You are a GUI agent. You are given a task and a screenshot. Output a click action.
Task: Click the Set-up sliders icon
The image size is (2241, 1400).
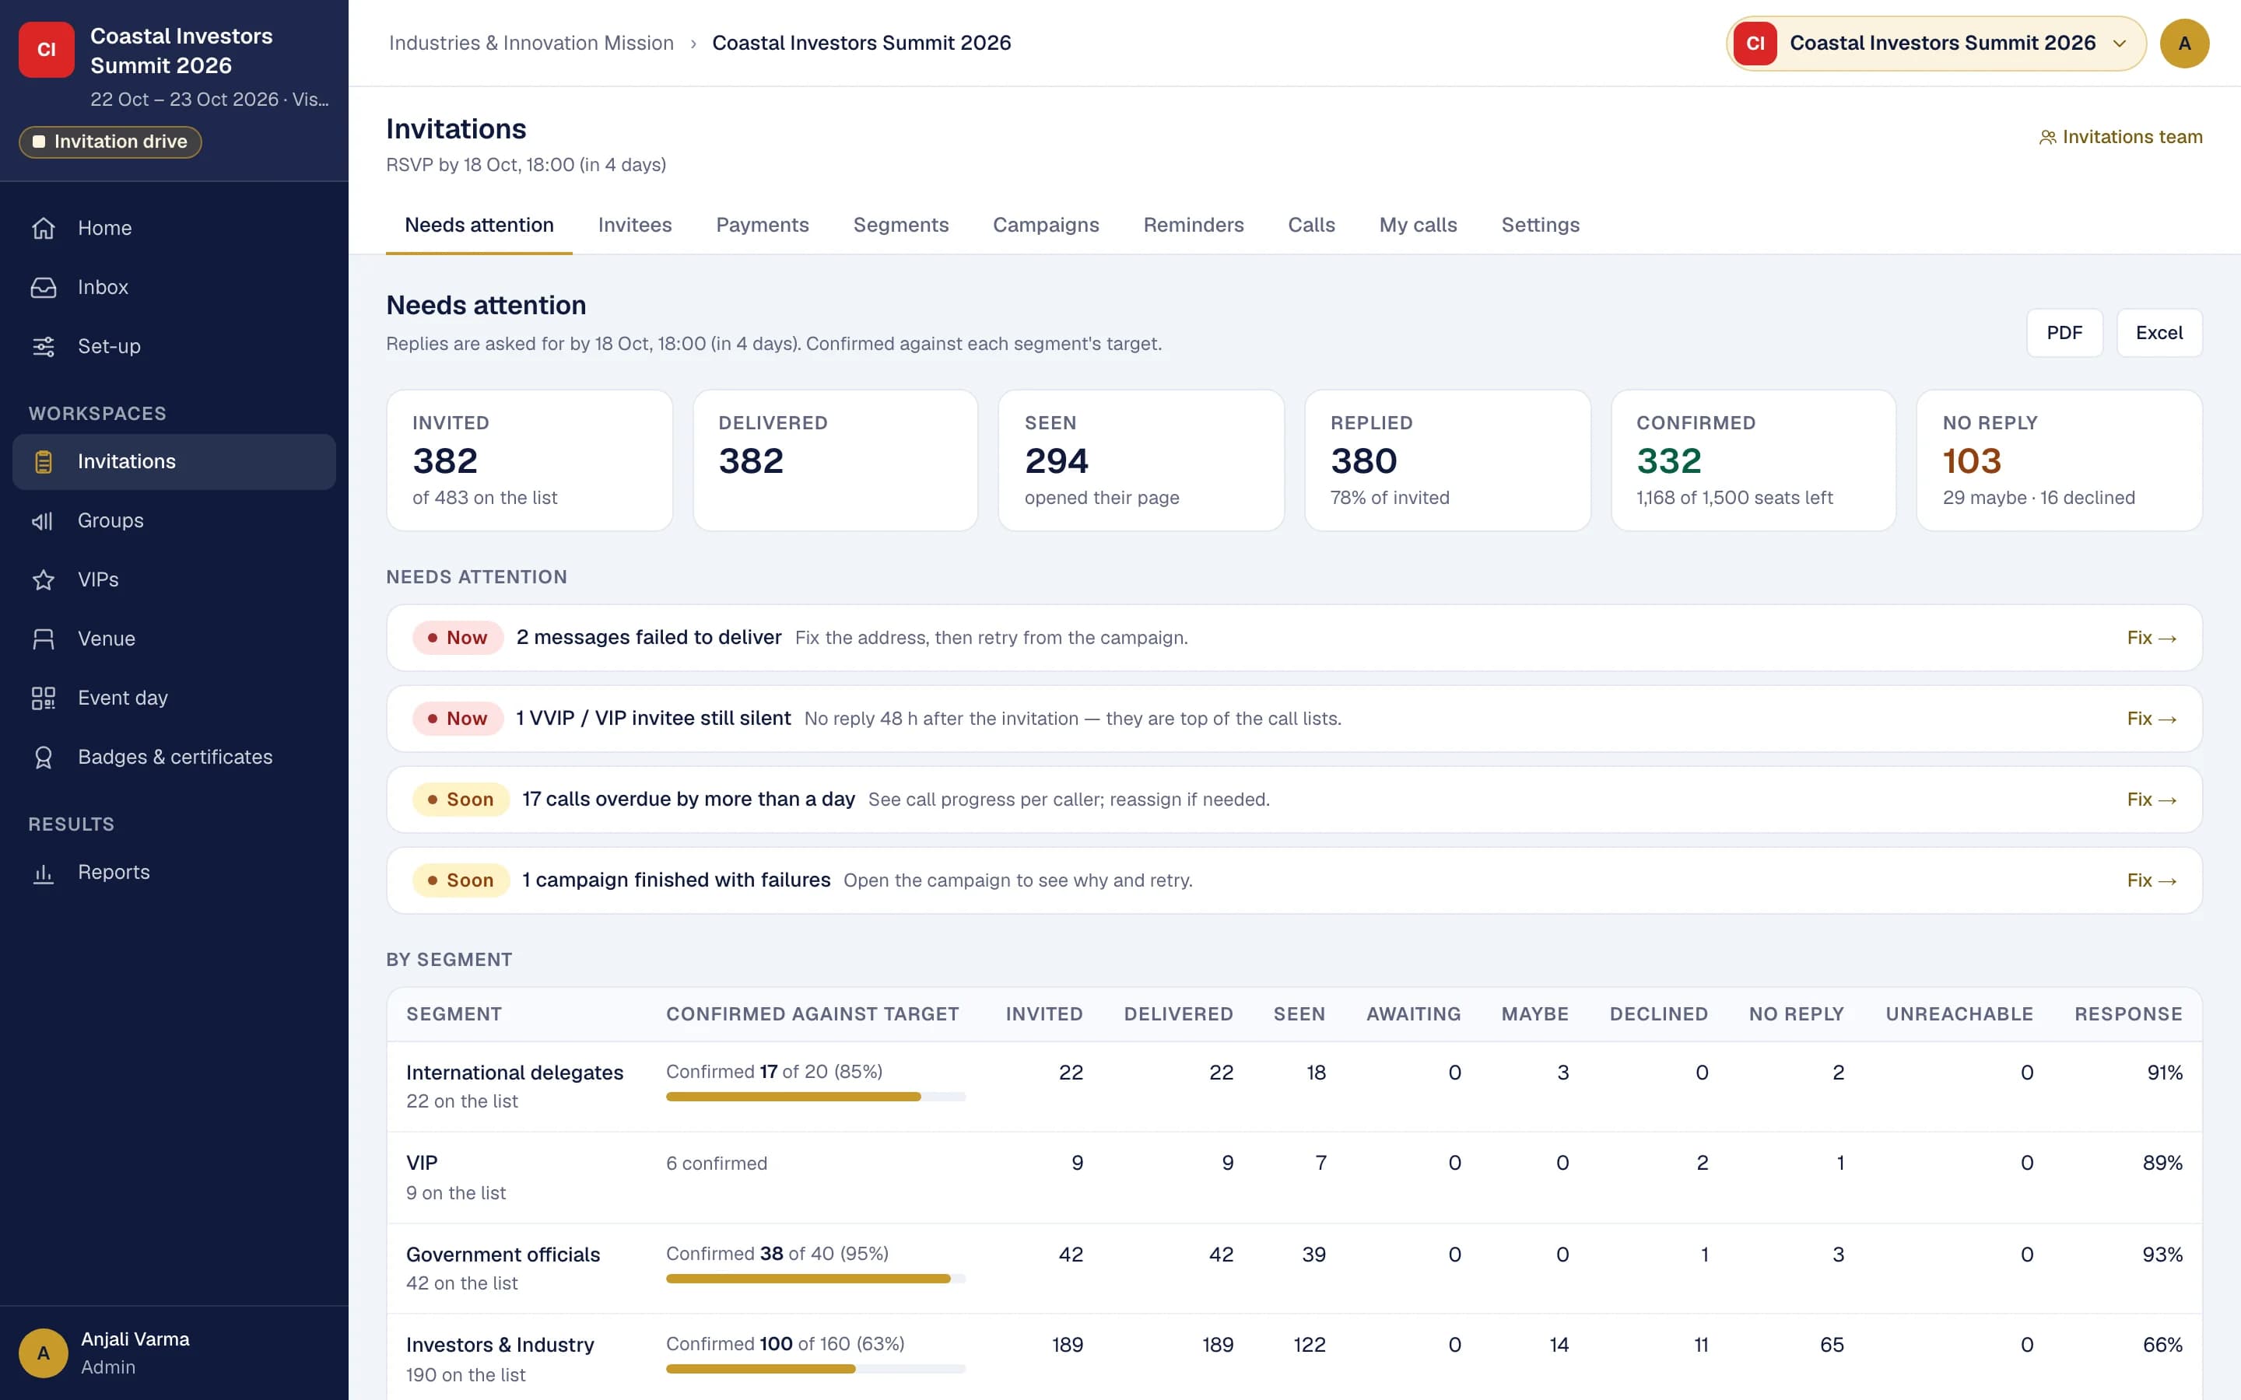pyautogui.click(x=44, y=346)
